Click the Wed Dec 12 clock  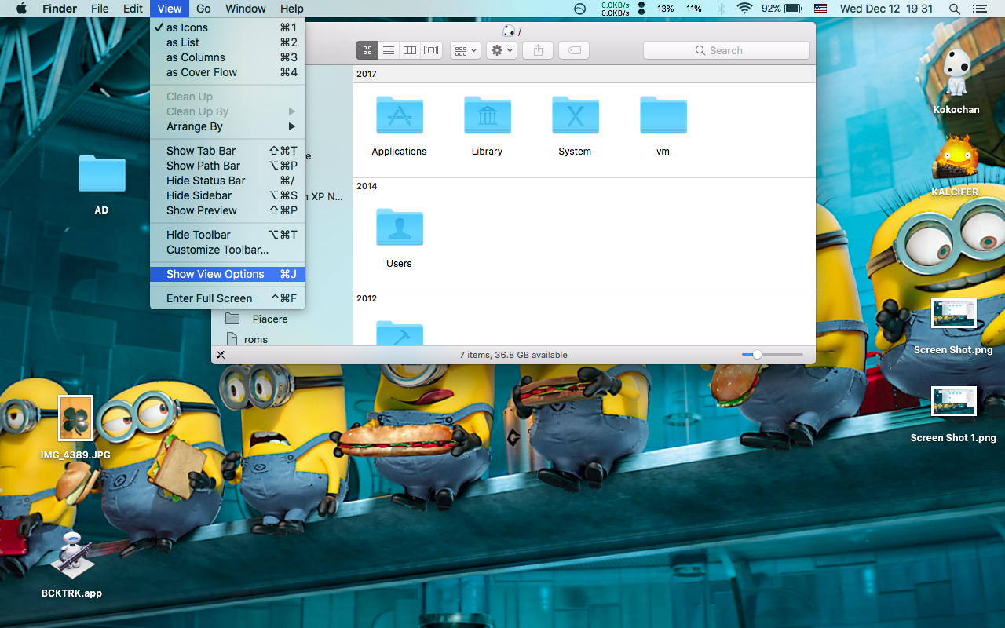pyautogui.click(x=886, y=9)
